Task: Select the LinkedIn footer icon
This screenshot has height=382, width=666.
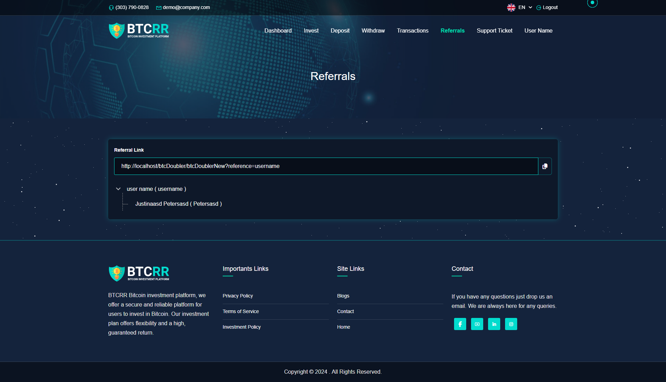Action: (x=494, y=324)
